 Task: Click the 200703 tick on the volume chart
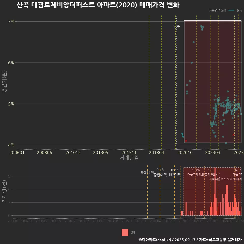click(27, 221)
